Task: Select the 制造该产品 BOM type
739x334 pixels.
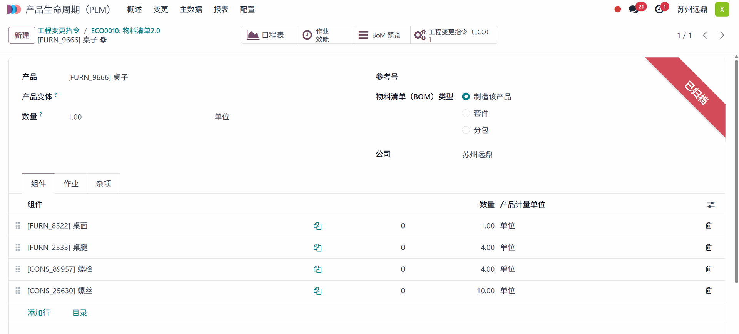Action: tap(466, 97)
